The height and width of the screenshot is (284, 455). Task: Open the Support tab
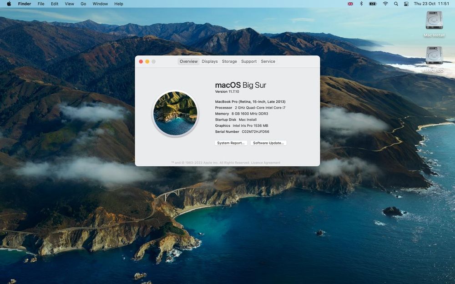pyautogui.click(x=249, y=61)
